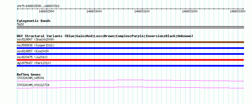Screen dimensions: 252x104
Task: Select the Cytogenetic Bands track title
Action: coord(34,21)
